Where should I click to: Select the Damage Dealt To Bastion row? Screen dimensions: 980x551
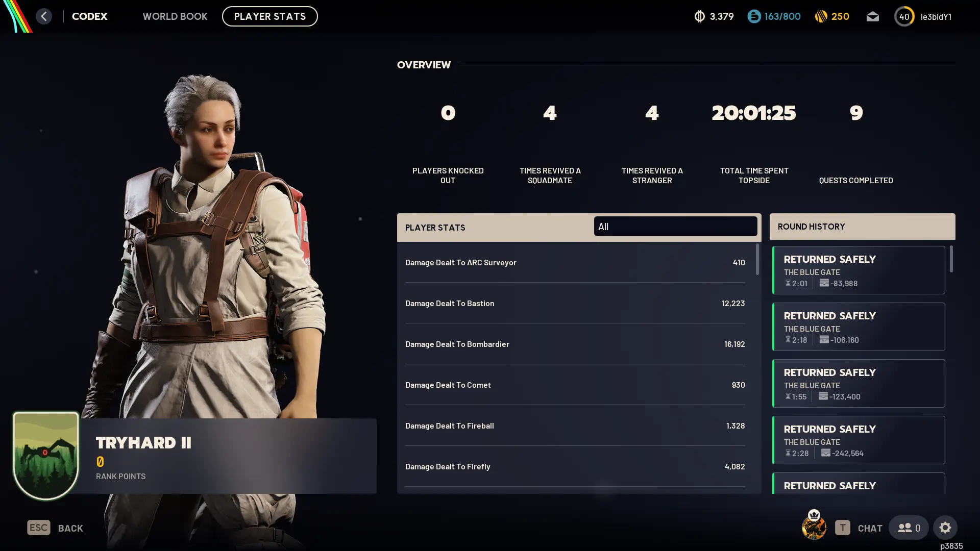575,303
